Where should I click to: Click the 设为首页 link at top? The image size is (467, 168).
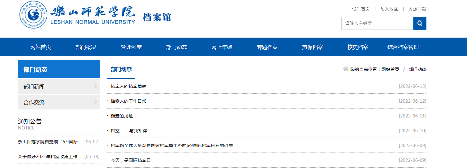coord(361,9)
